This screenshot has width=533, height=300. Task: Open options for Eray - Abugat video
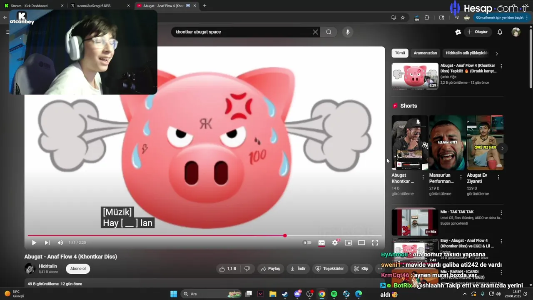coord(501,241)
